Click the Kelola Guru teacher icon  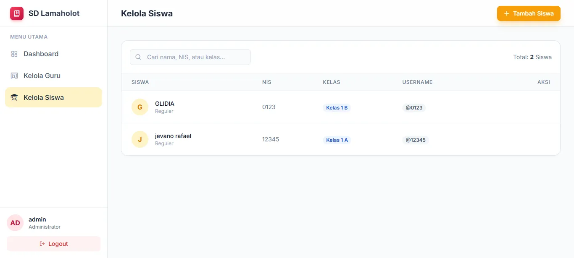click(14, 76)
